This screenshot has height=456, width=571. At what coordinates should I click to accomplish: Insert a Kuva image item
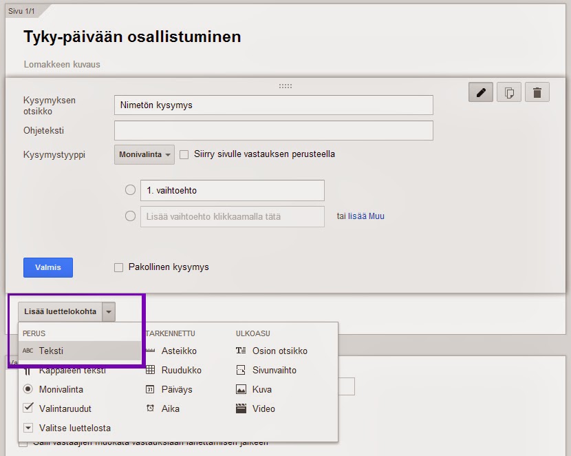tap(261, 389)
